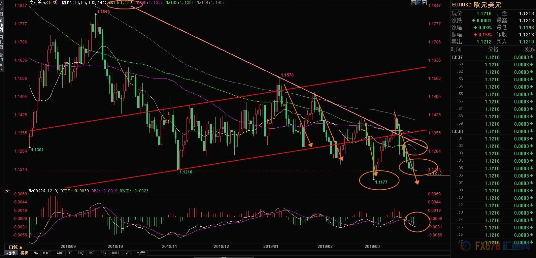Screen dimensions: 536x258
Task: Click the EURUSD 欧元美元 title
Action: [476, 5]
